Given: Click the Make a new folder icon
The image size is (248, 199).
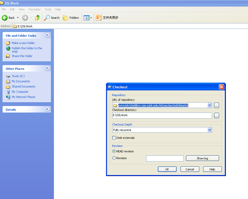Looking at the screenshot, I should [8, 43].
